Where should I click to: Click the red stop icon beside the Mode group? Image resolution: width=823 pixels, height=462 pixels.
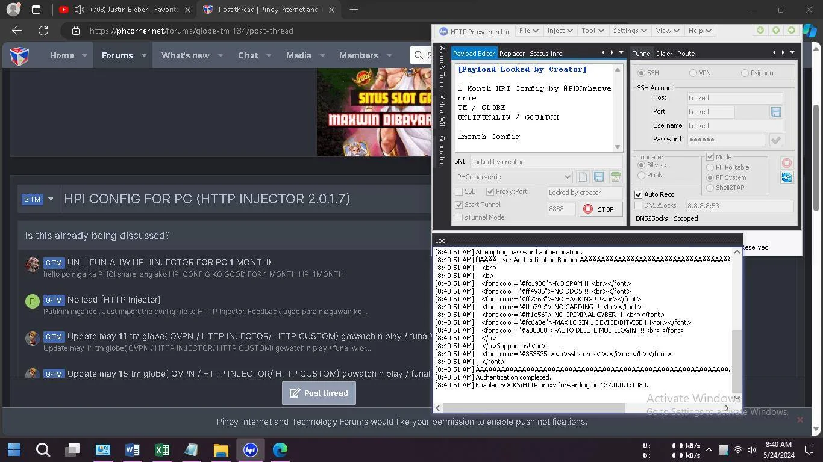click(x=786, y=163)
